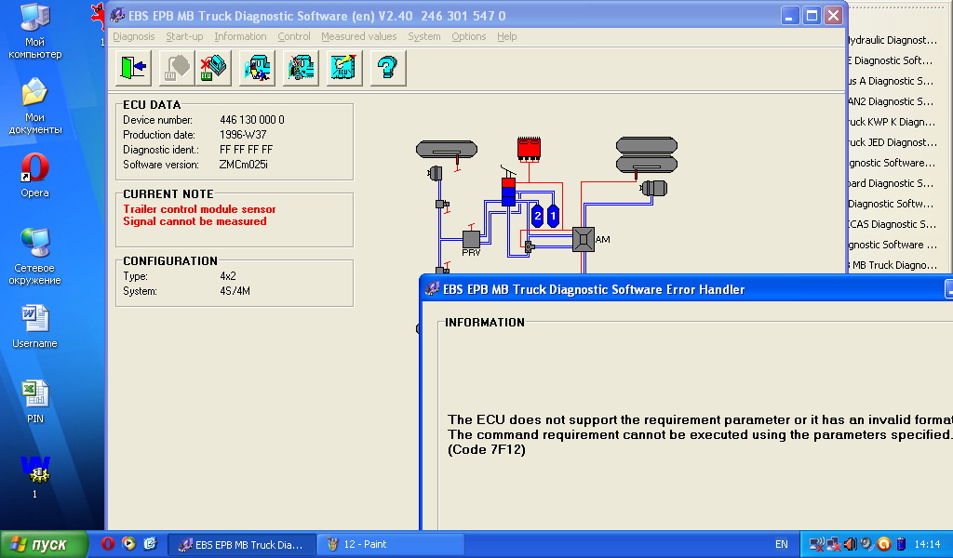Screen dimensions: 953x558
Task: Open the ECU edit pencil toolbar icon
Action: pyautogui.click(x=344, y=67)
